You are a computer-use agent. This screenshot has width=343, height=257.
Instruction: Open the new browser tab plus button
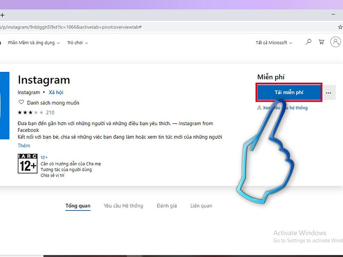tap(2, 15)
